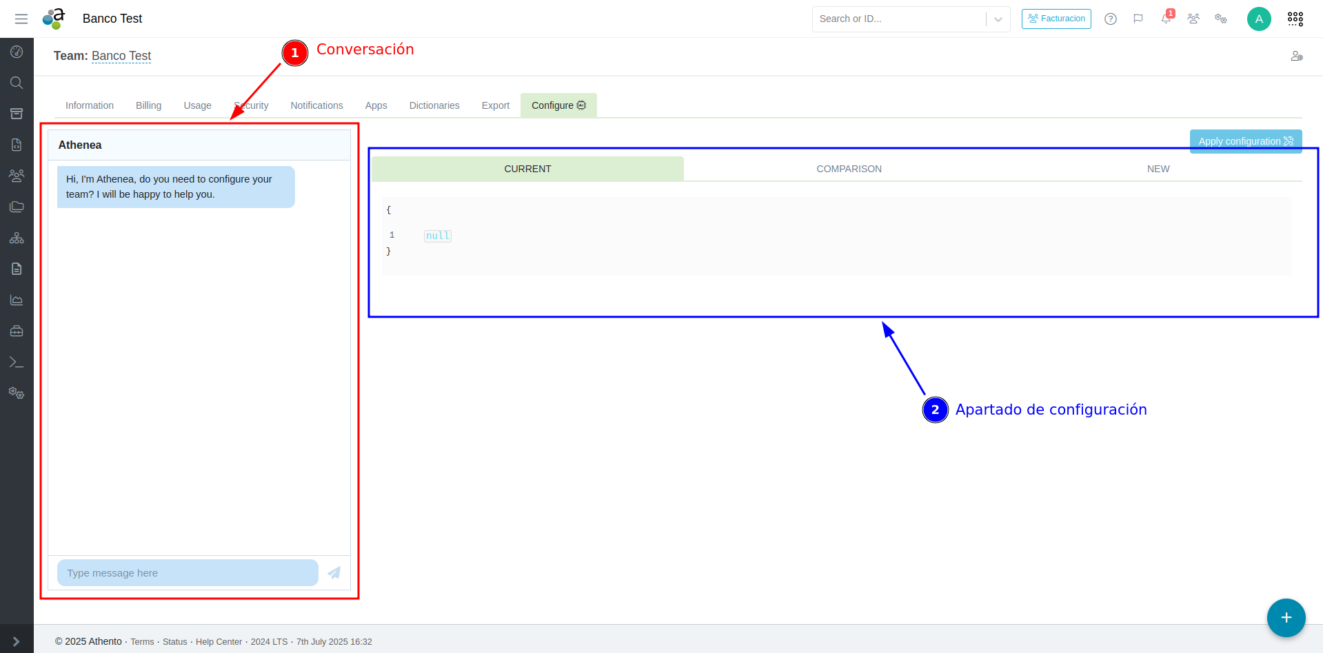This screenshot has height=653, width=1323.
Task: Open the help question mark icon
Action: (1110, 19)
